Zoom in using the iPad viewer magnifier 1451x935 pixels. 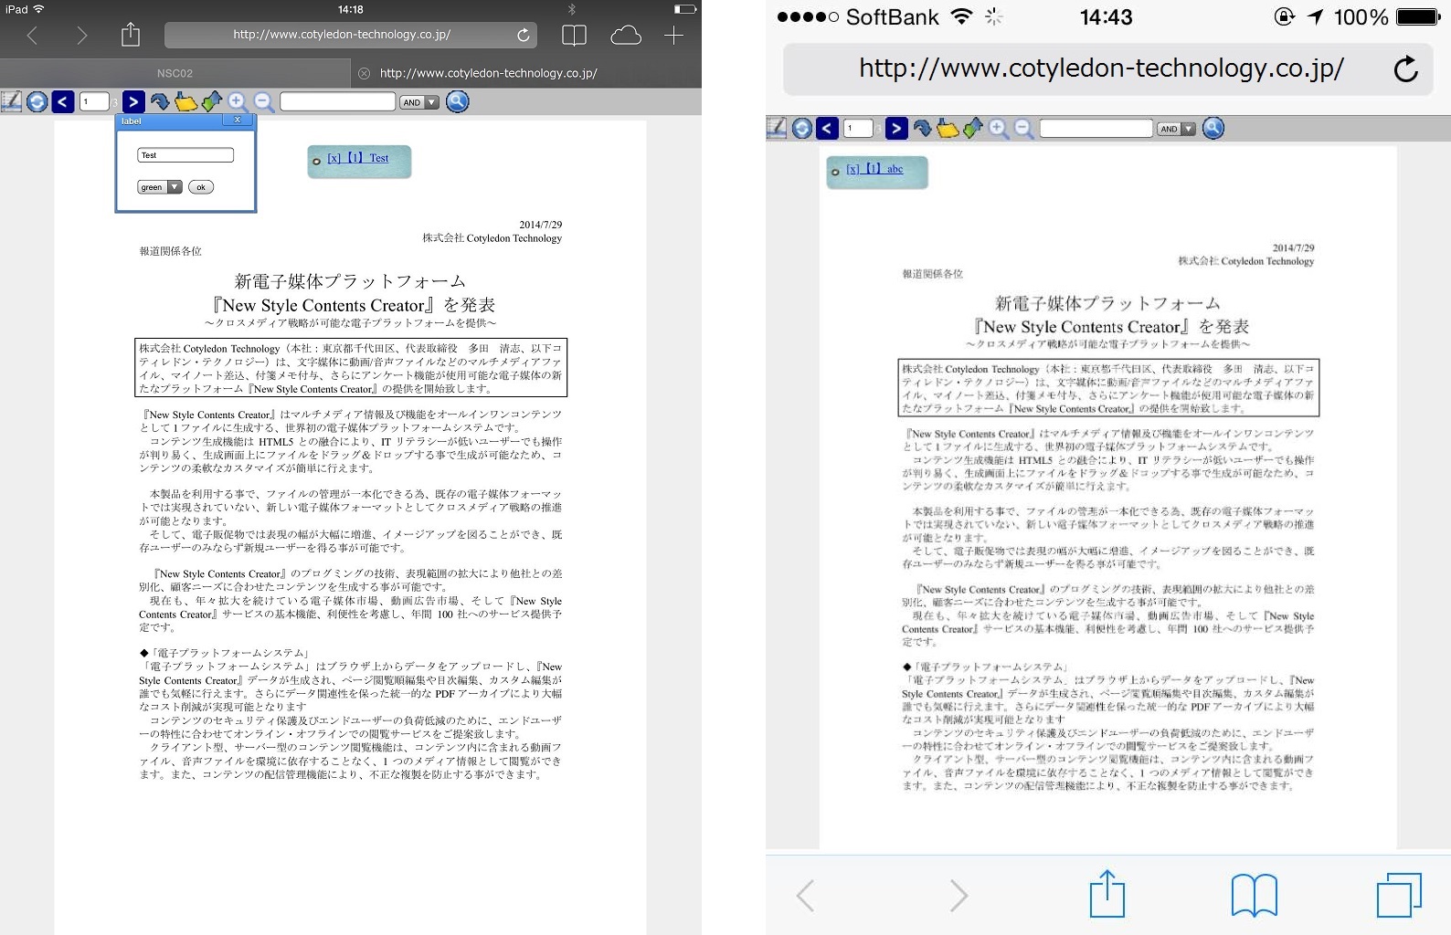(x=238, y=101)
